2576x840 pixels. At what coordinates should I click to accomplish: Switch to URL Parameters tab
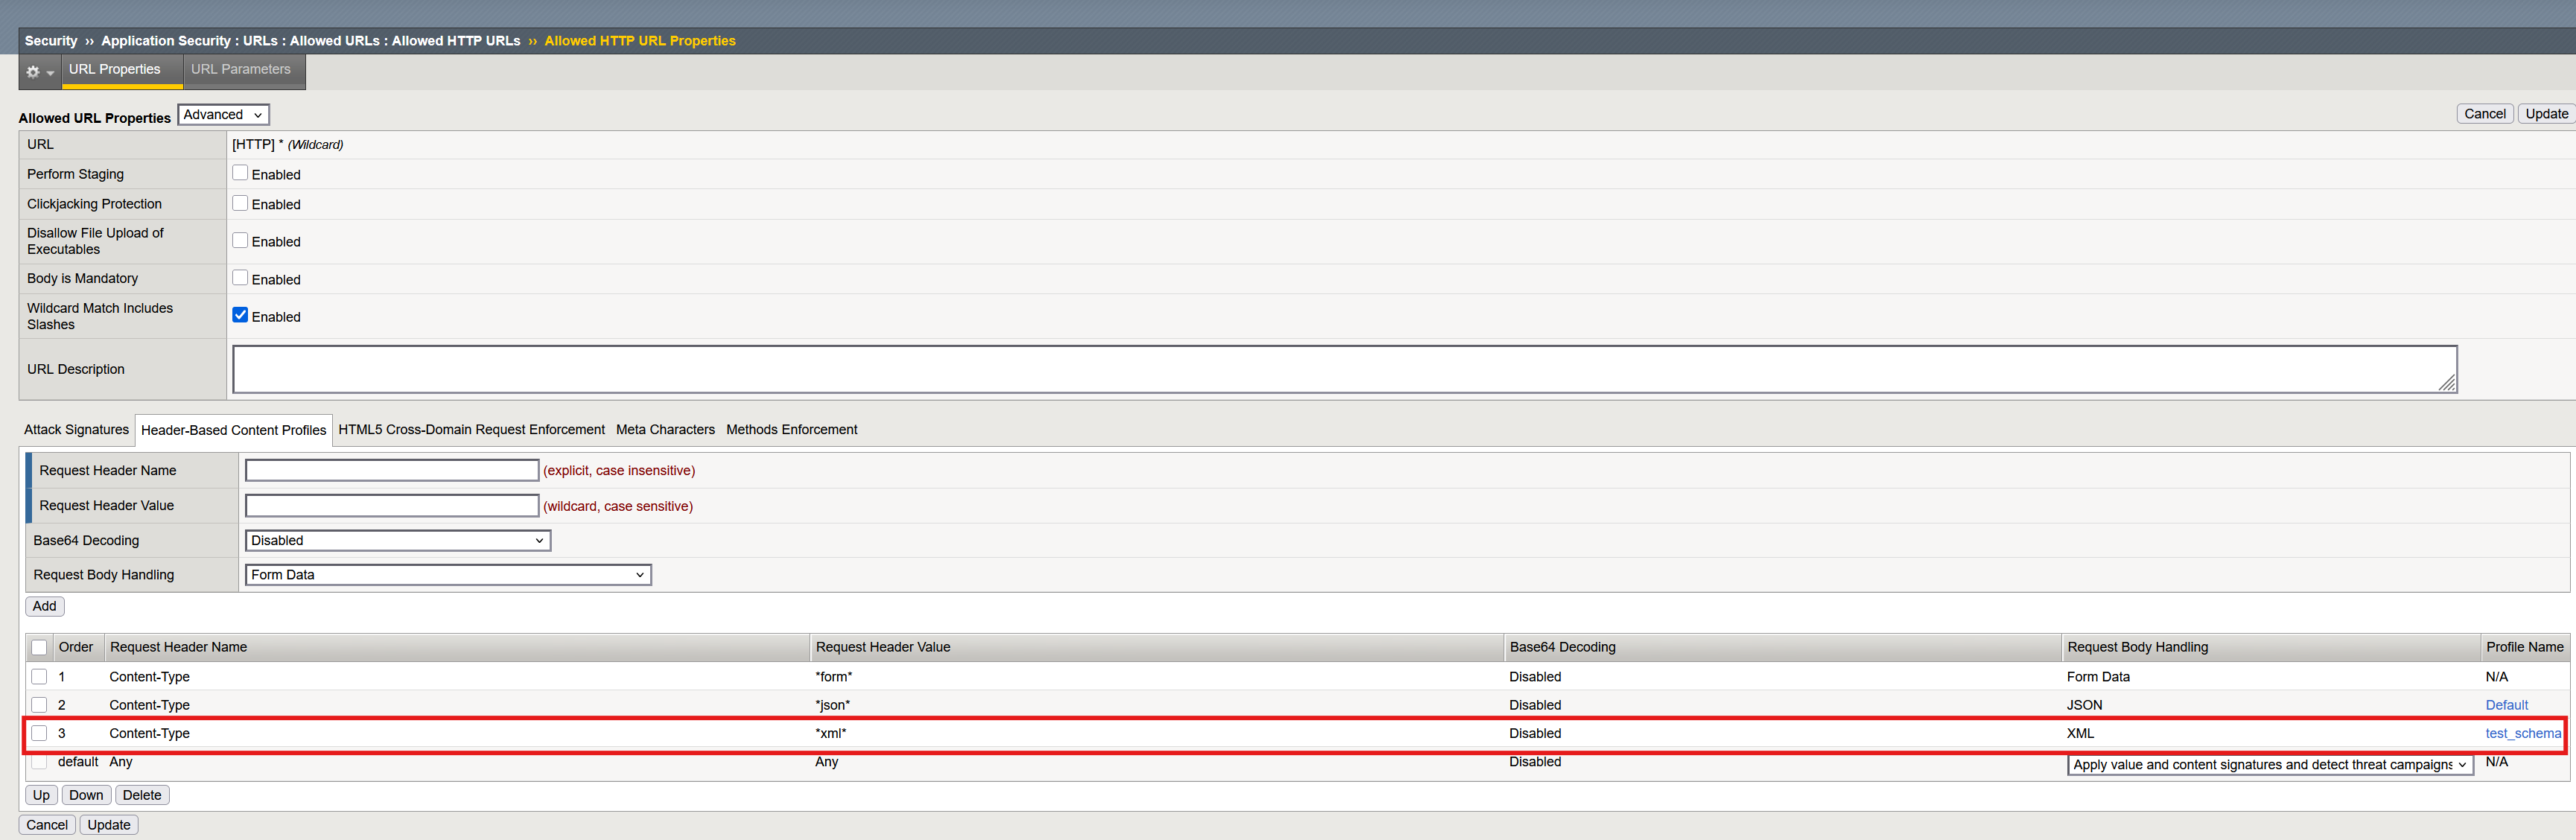241,70
